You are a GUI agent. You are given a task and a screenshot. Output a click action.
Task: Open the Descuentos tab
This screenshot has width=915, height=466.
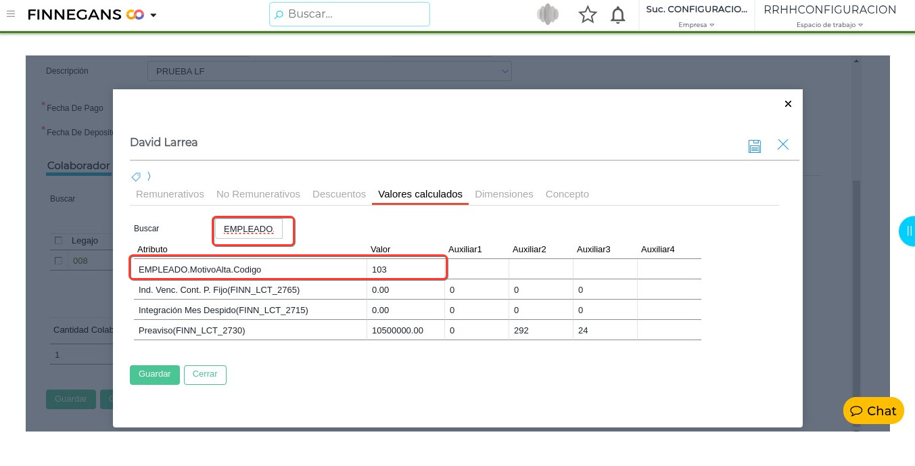(x=339, y=194)
